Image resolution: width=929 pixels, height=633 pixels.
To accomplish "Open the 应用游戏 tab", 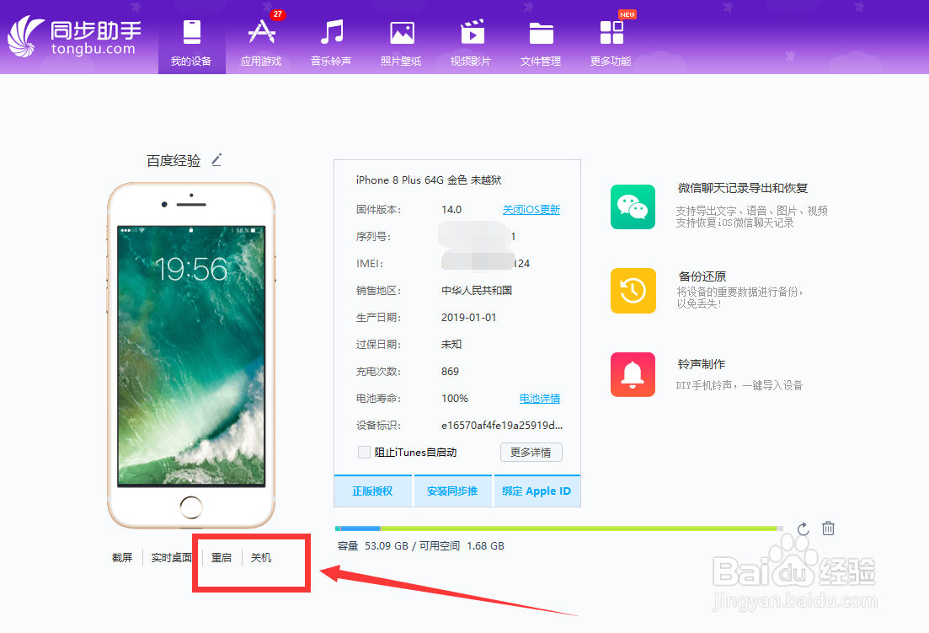I will pos(261,43).
